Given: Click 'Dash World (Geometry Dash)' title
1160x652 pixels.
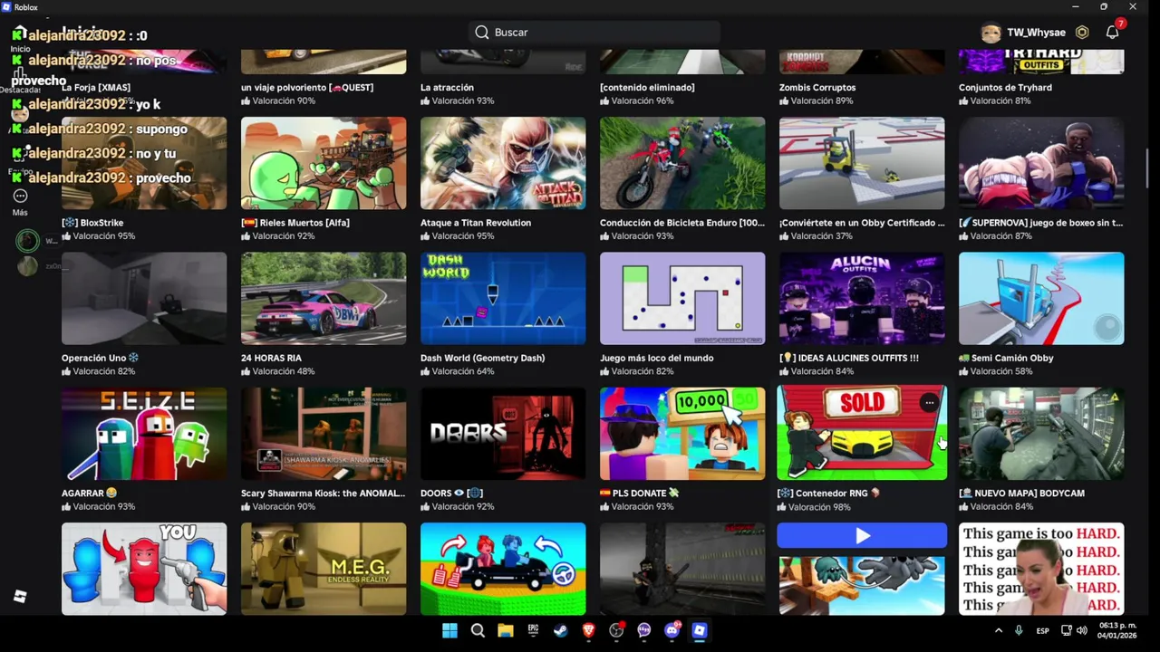Looking at the screenshot, I should click(x=482, y=359).
